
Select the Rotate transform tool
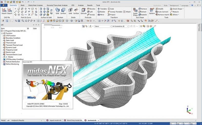102,12
